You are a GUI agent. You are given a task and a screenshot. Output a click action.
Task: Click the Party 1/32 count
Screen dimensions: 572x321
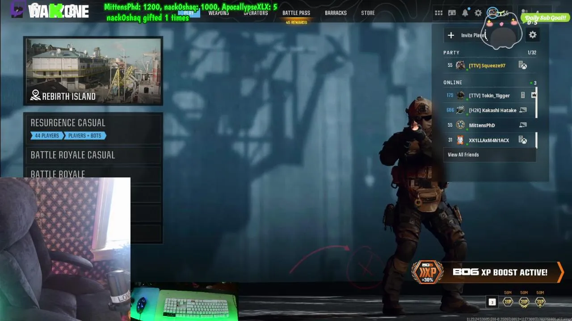[532, 53]
